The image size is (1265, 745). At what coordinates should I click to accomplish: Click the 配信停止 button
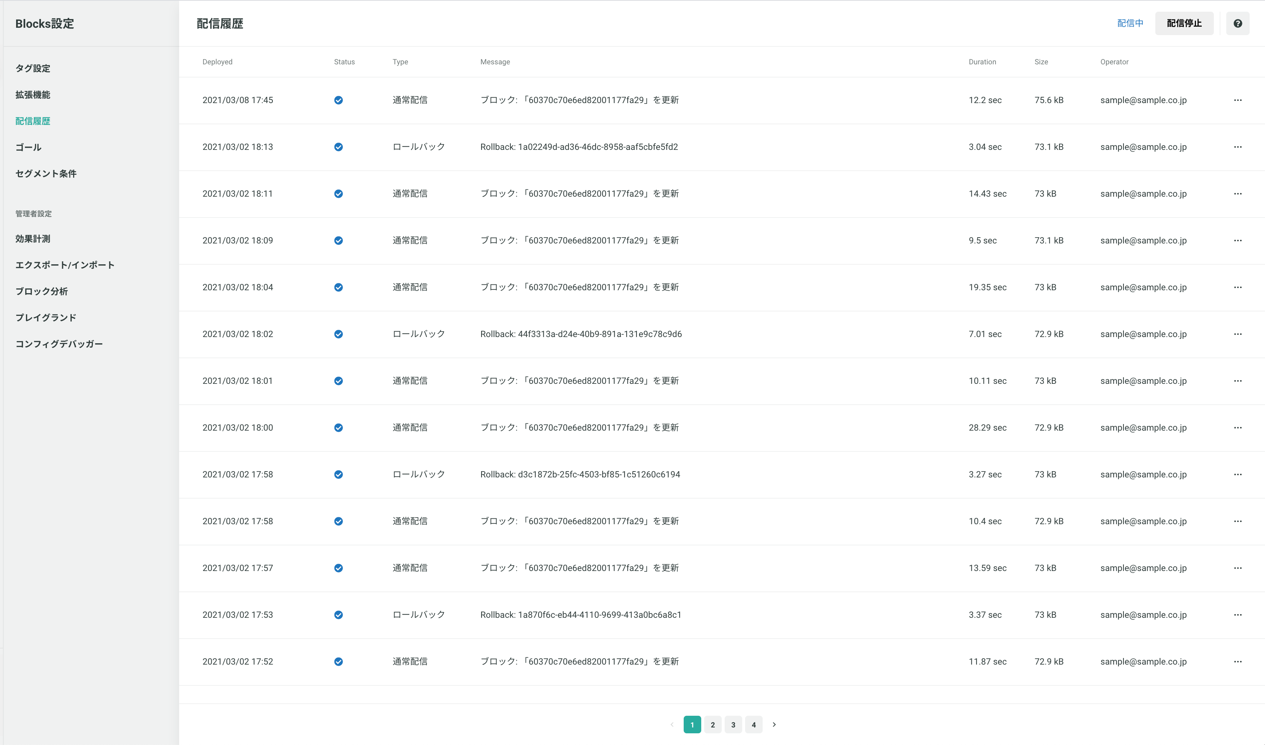(x=1184, y=24)
